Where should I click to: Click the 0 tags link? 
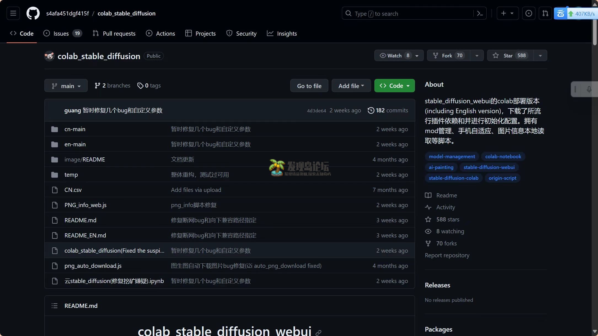coord(149,86)
